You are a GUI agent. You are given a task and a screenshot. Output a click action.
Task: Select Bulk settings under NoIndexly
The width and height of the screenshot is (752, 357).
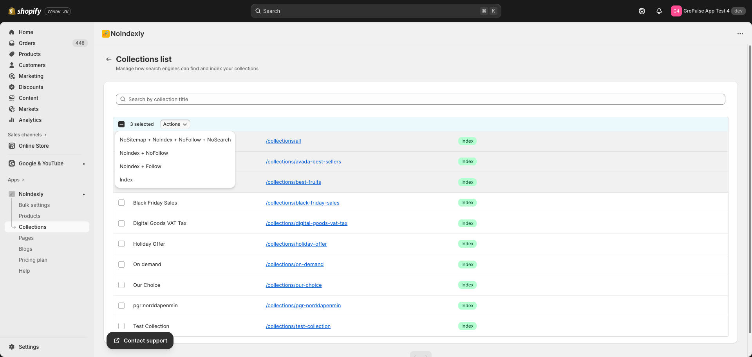34,205
